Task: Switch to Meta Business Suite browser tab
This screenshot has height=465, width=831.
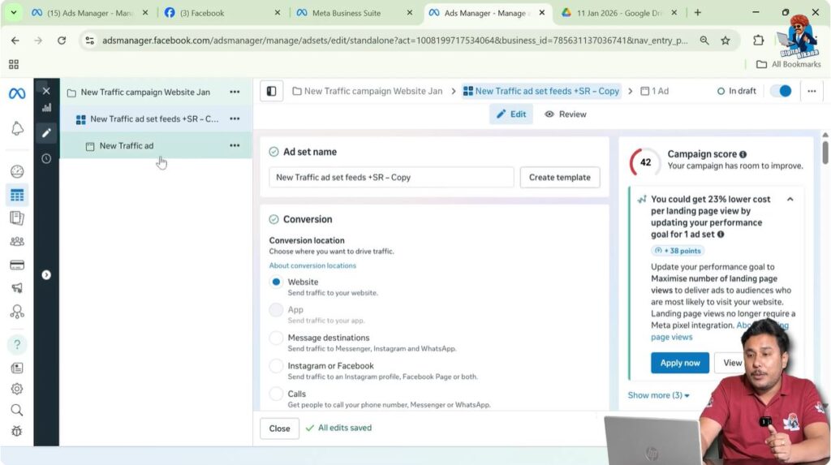Action: coord(355,13)
